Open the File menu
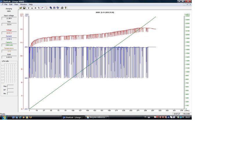The height and width of the screenshot is (155, 232). 6,5
